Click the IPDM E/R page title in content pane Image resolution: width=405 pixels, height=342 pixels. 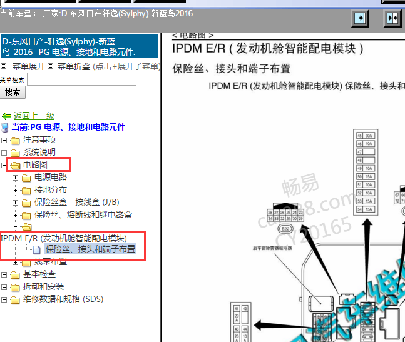click(x=268, y=49)
